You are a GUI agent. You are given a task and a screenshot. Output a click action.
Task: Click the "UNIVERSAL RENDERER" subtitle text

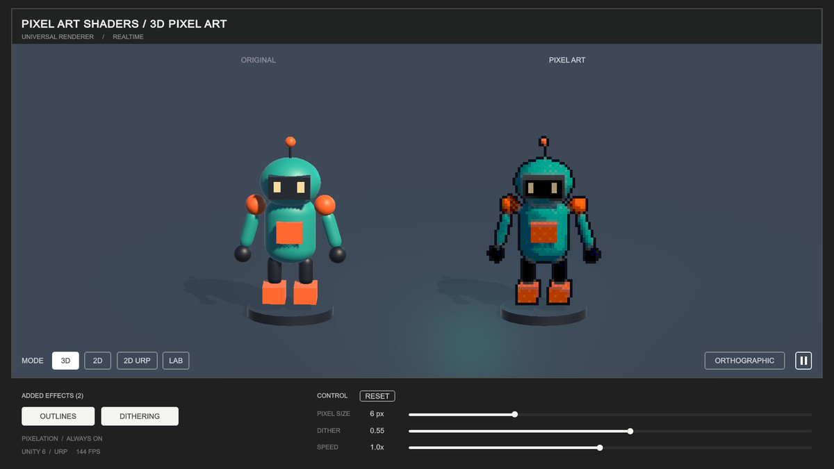click(x=58, y=37)
